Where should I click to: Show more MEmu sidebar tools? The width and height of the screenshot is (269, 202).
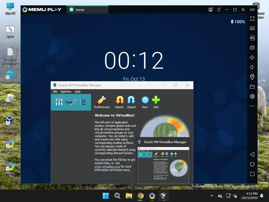pos(252,106)
